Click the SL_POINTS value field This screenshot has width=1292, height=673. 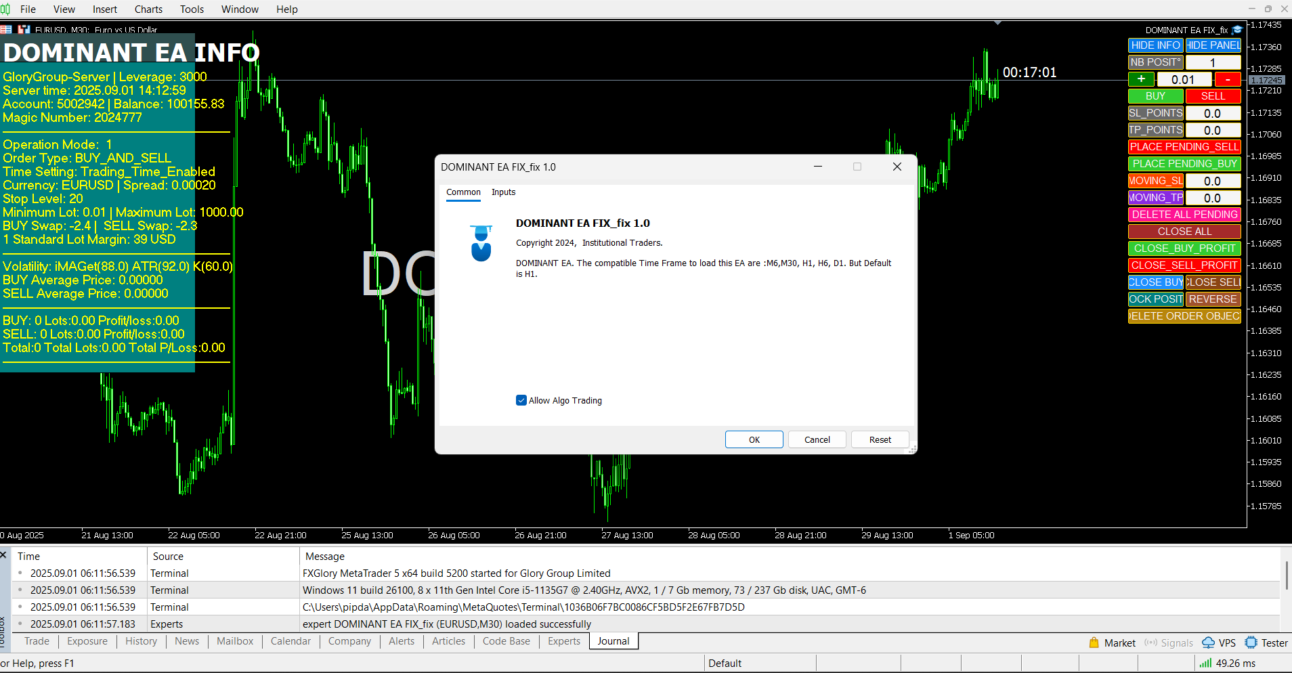click(x=1213, y=113)
